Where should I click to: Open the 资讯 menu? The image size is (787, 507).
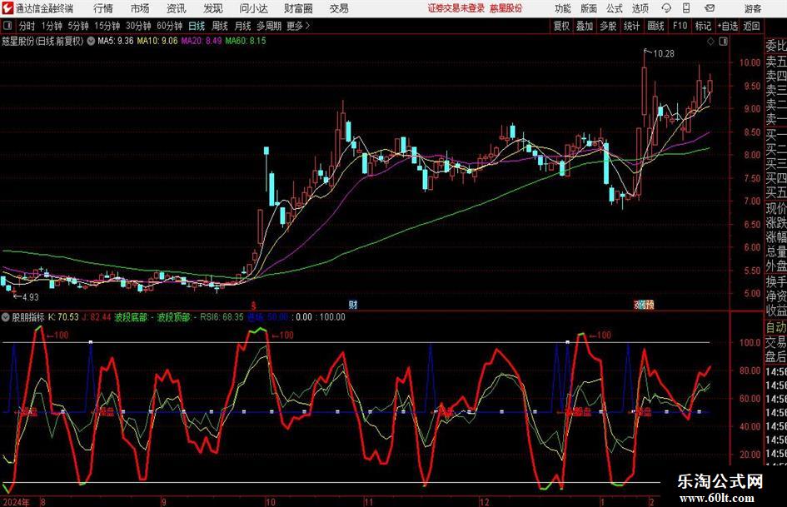pos(177,8)
